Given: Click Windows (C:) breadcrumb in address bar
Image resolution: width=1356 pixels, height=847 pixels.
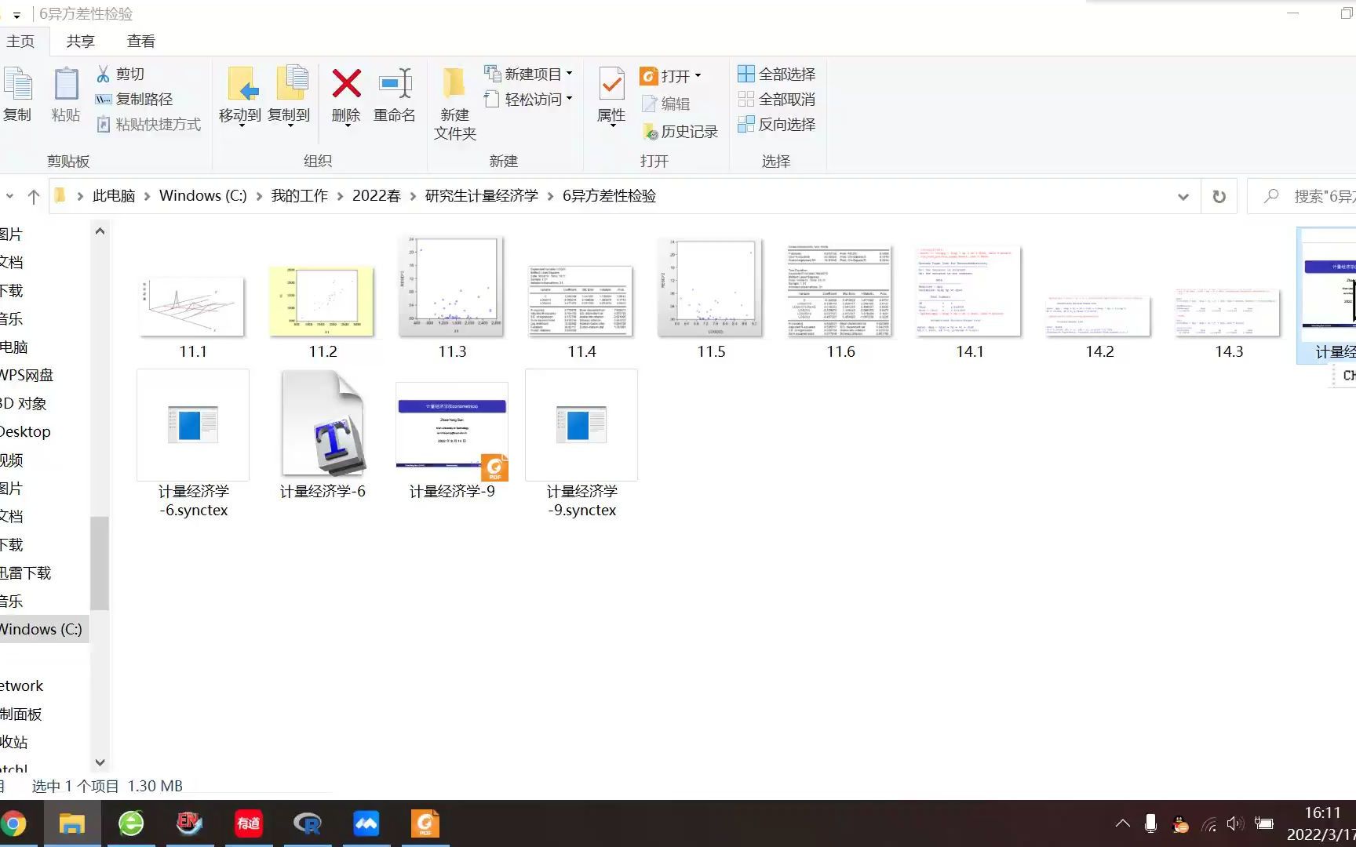Looking at the screenshot, I should click(203, 196).
